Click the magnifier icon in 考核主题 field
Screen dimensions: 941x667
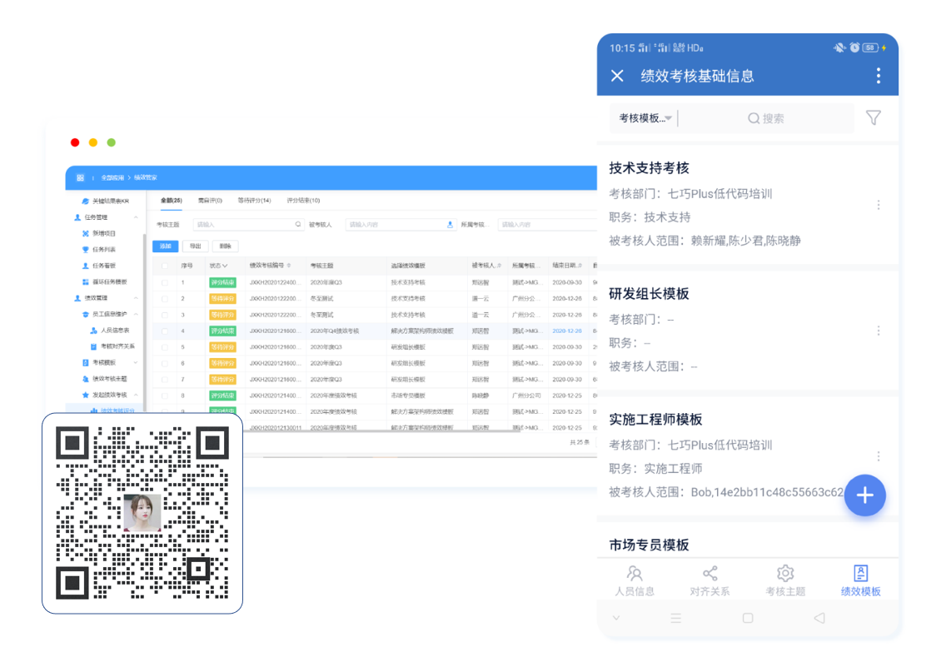297,225
